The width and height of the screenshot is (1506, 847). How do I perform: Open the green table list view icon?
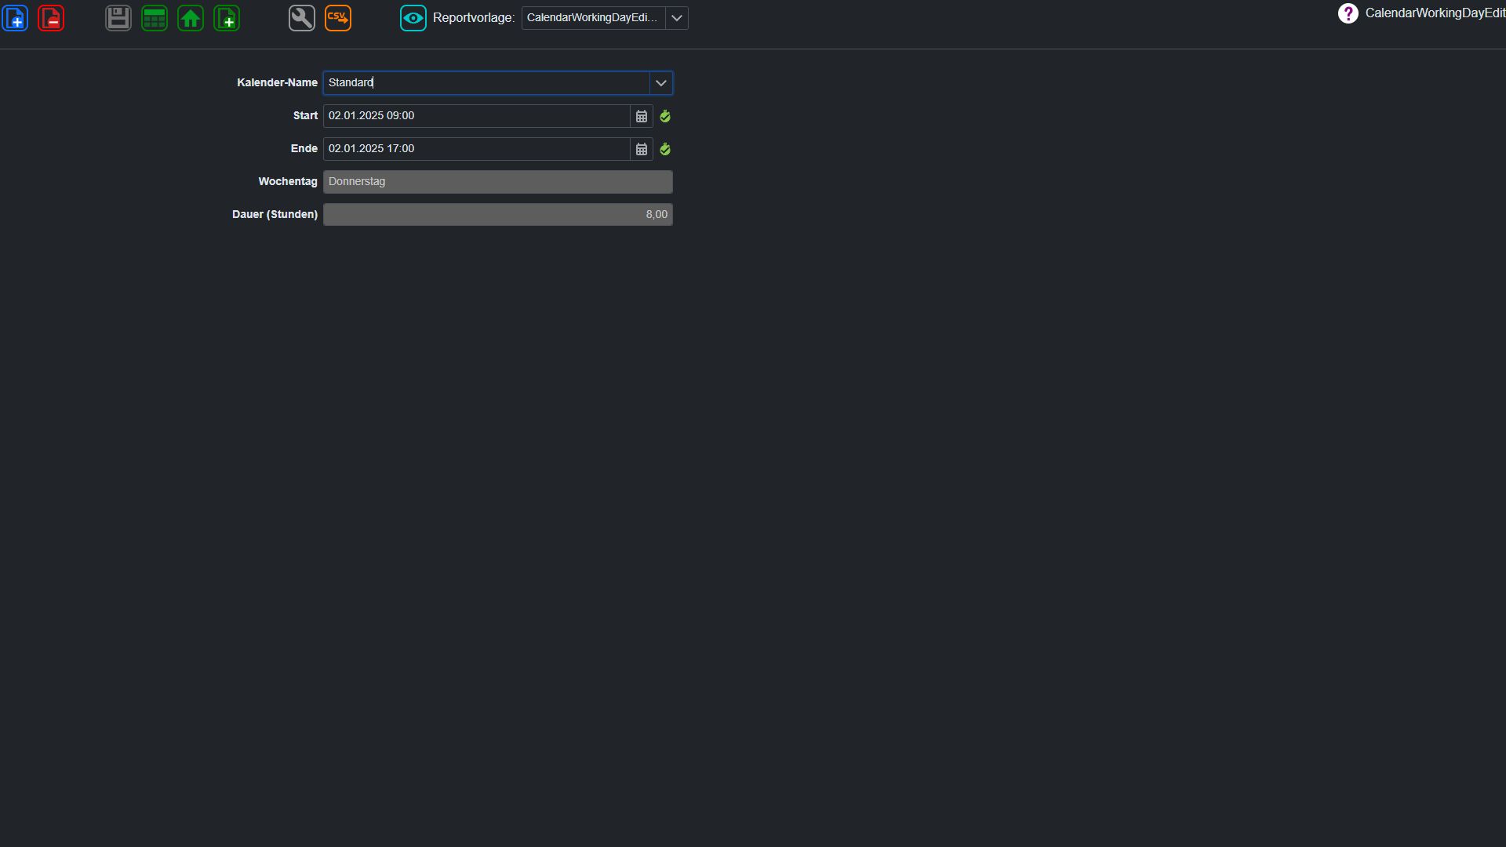pyautogui.click(x=155, y=18)
